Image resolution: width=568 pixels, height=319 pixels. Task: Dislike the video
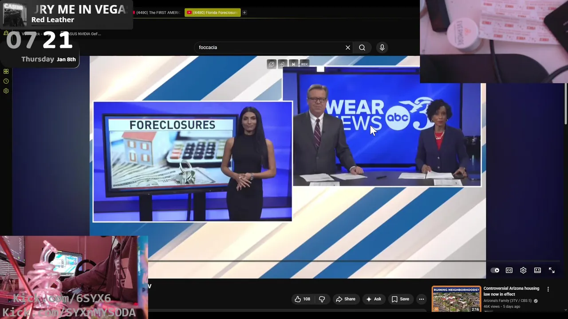tap(322, 299)
